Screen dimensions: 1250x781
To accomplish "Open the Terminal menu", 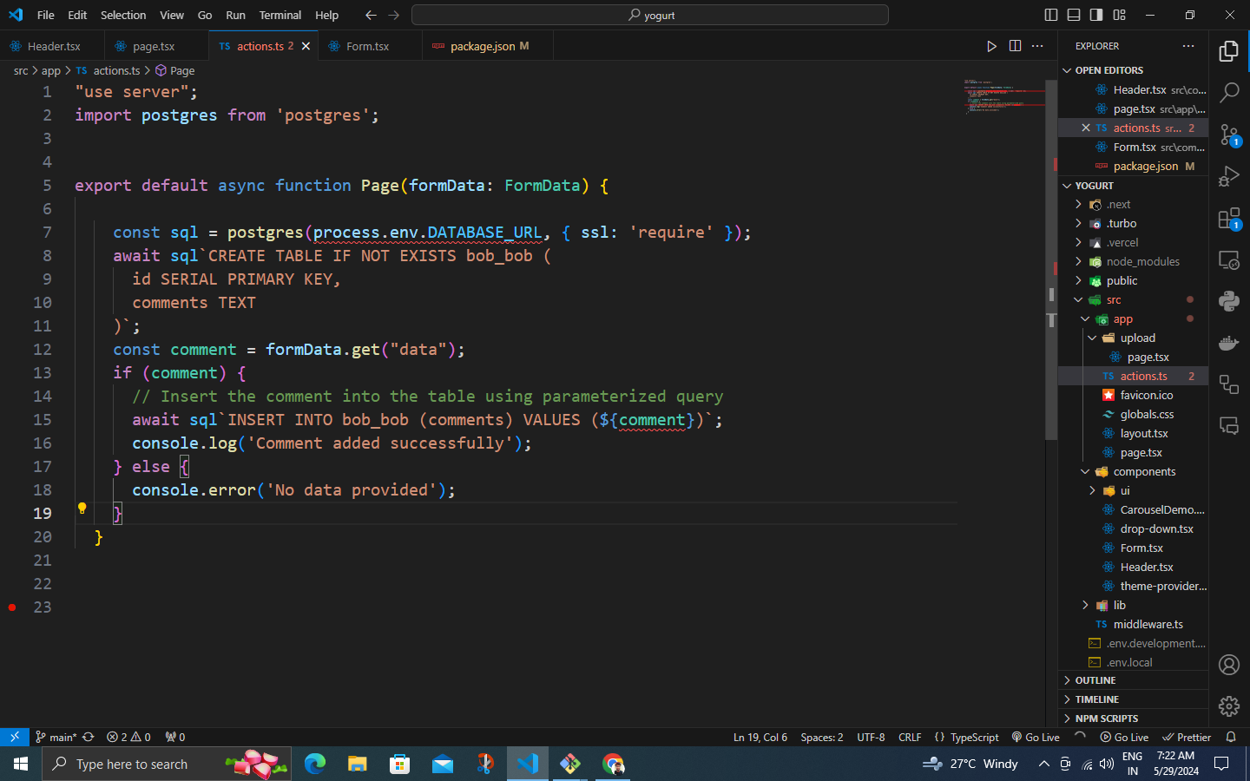I will click(280, 15).
